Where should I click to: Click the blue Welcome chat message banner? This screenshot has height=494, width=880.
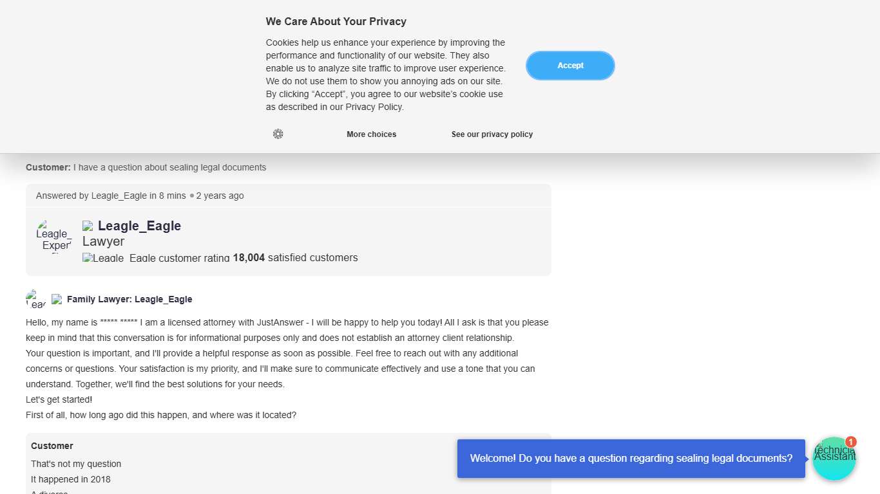click(x=631, y=459)
